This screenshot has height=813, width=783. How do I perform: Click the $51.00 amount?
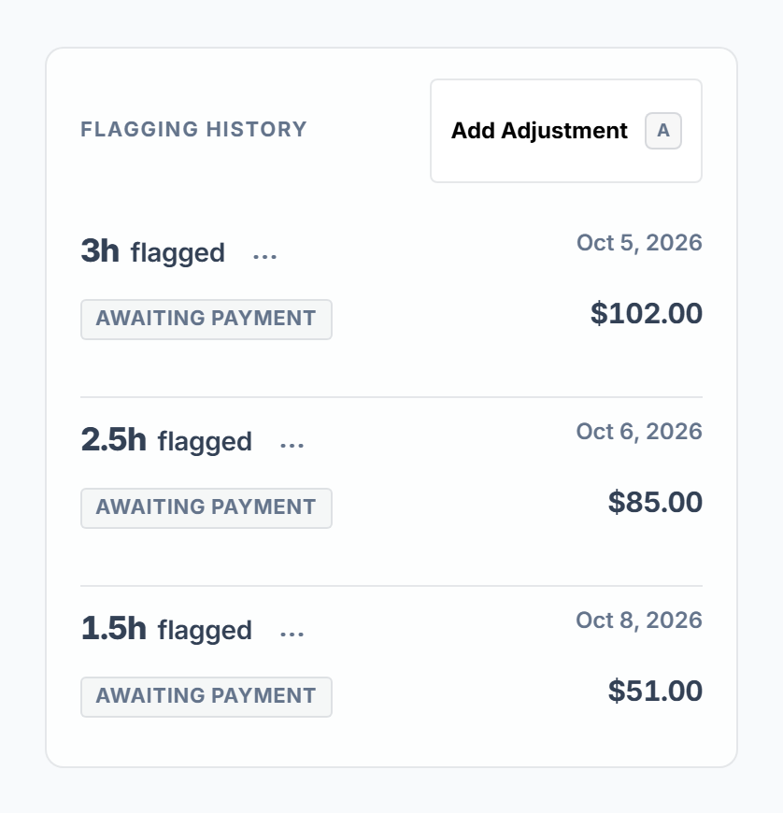click(x=655, y=691)
